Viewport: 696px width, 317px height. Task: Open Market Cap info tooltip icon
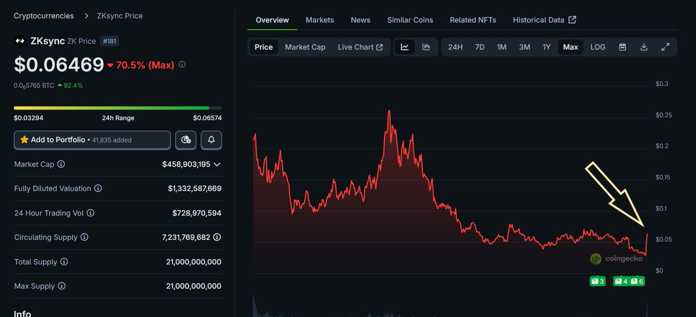[x=61, y=164]
